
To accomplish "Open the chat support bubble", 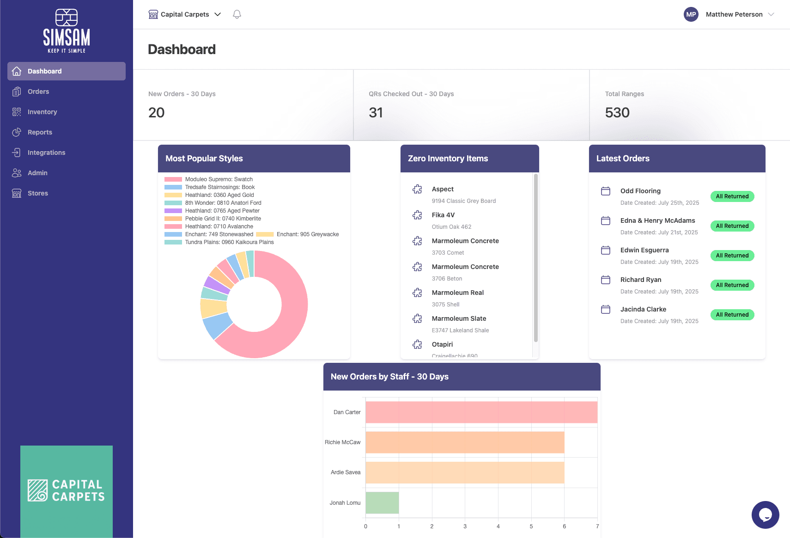I will (765, 514).
